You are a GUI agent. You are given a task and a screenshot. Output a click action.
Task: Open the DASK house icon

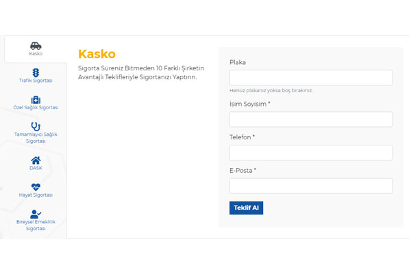36,160
